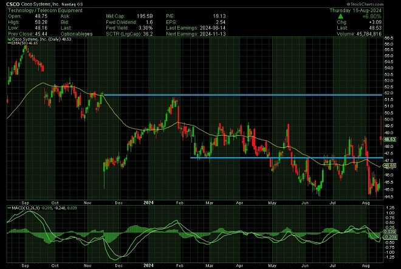401x269 pixels.
Task: Select the EPS value 2.54
Action: tap(221, 22)
